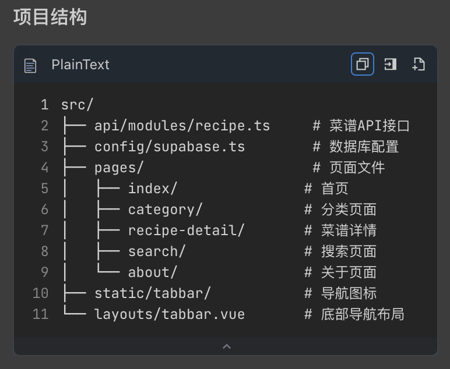Click the copy code icon
The width and height of the screenshot is (450, 369).
tap(362, 64)
